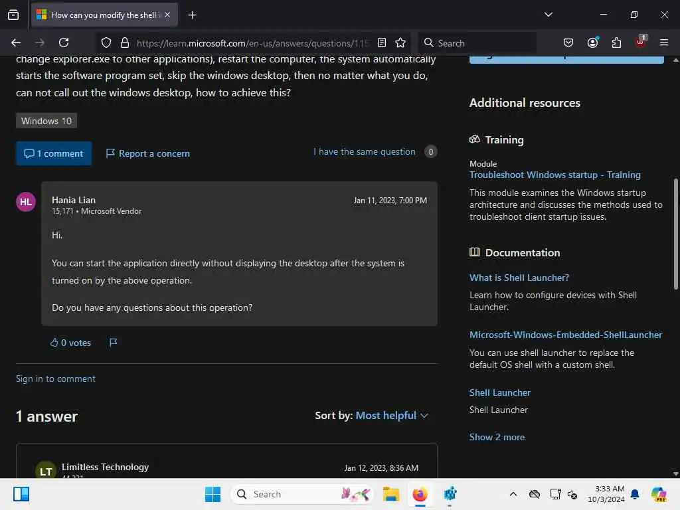This screenshot has width=680, height=510.
Task: Go back to previous page
Action: tap(16, 42)
